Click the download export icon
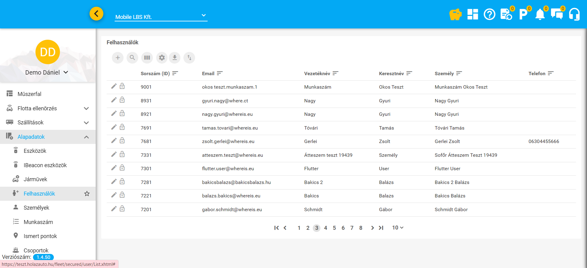The image size is (587, 268). [x=175, y=57]
